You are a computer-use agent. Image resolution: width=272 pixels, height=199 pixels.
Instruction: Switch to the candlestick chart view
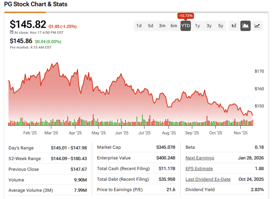[x=234, y=26]
